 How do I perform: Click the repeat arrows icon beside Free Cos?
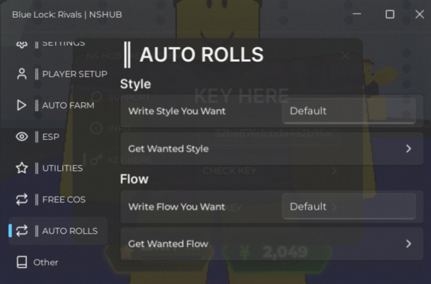click(x=22, y=199)
